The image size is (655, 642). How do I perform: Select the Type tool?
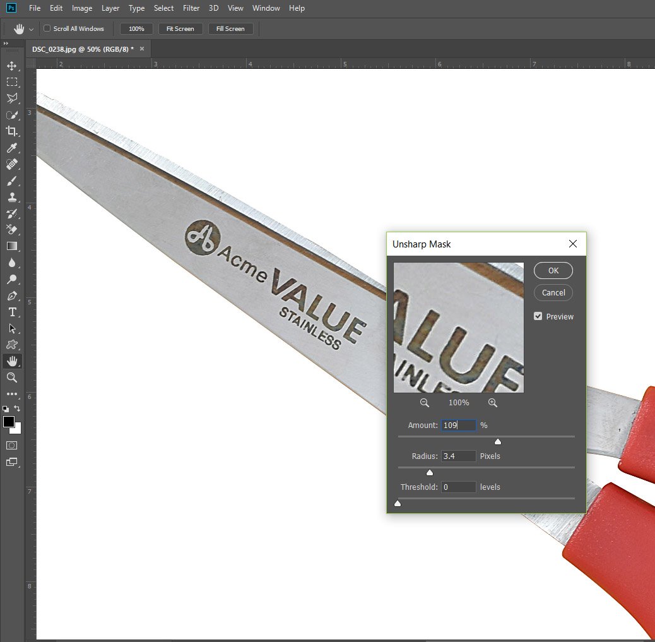pyautogui.click(x=12, y=312)
